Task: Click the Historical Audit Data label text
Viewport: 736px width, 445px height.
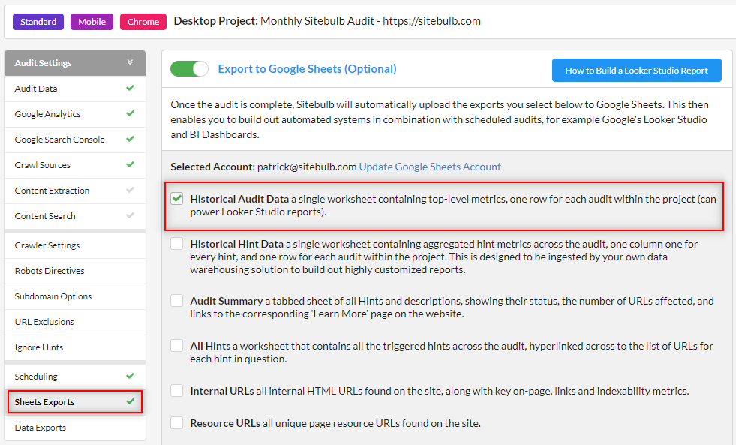Action: click(x=239, y=199)
